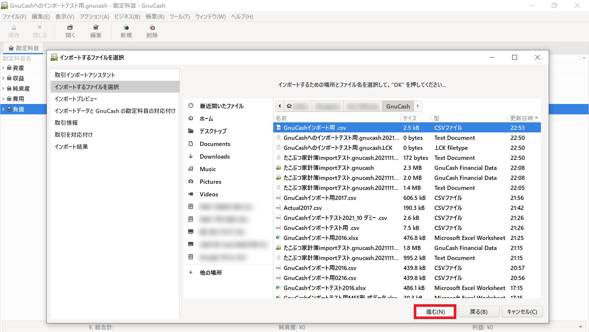Open the ツール(T) menu
The width and height of the screenshot is (589, 332).
coord(180,16)
